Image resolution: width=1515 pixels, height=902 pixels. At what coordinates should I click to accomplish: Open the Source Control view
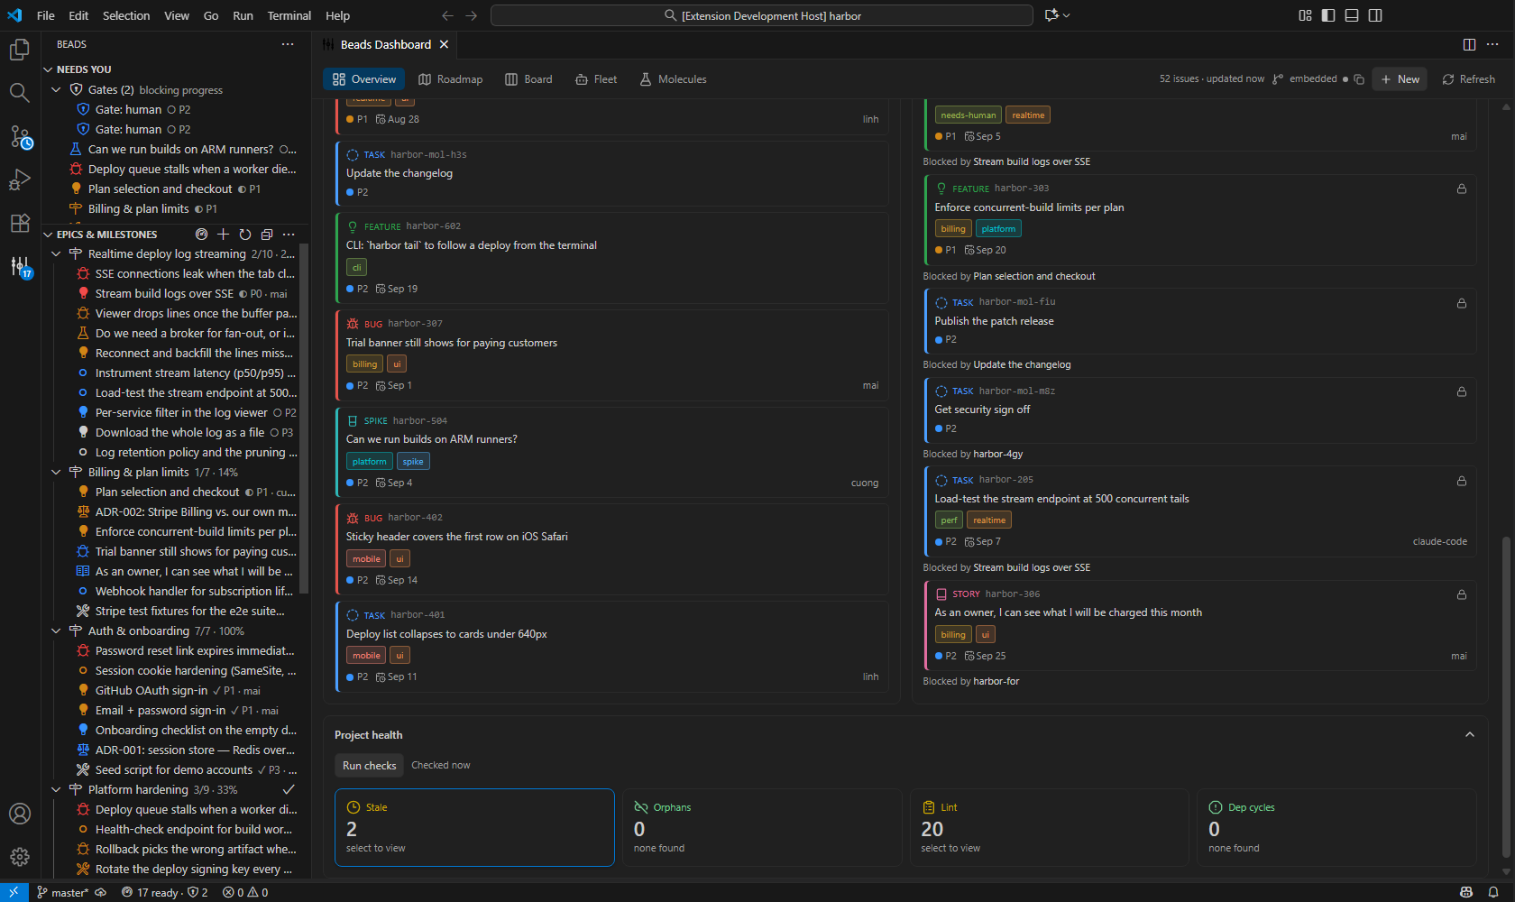[x=20, y=136]
